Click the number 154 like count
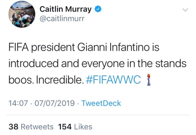The image size is (196, 135). [65, 127]
